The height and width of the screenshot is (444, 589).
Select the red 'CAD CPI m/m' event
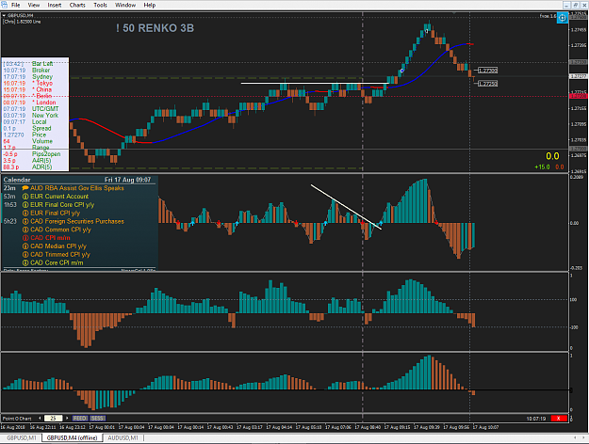tap(50, 238)
